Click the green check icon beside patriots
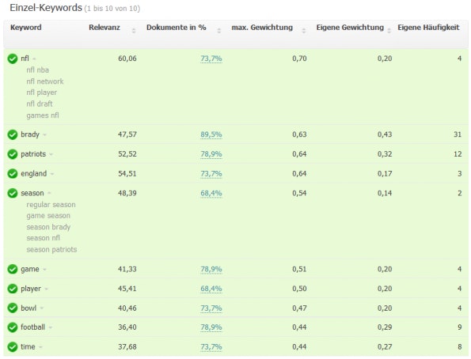The image size is (471, 359). (13, 154)
